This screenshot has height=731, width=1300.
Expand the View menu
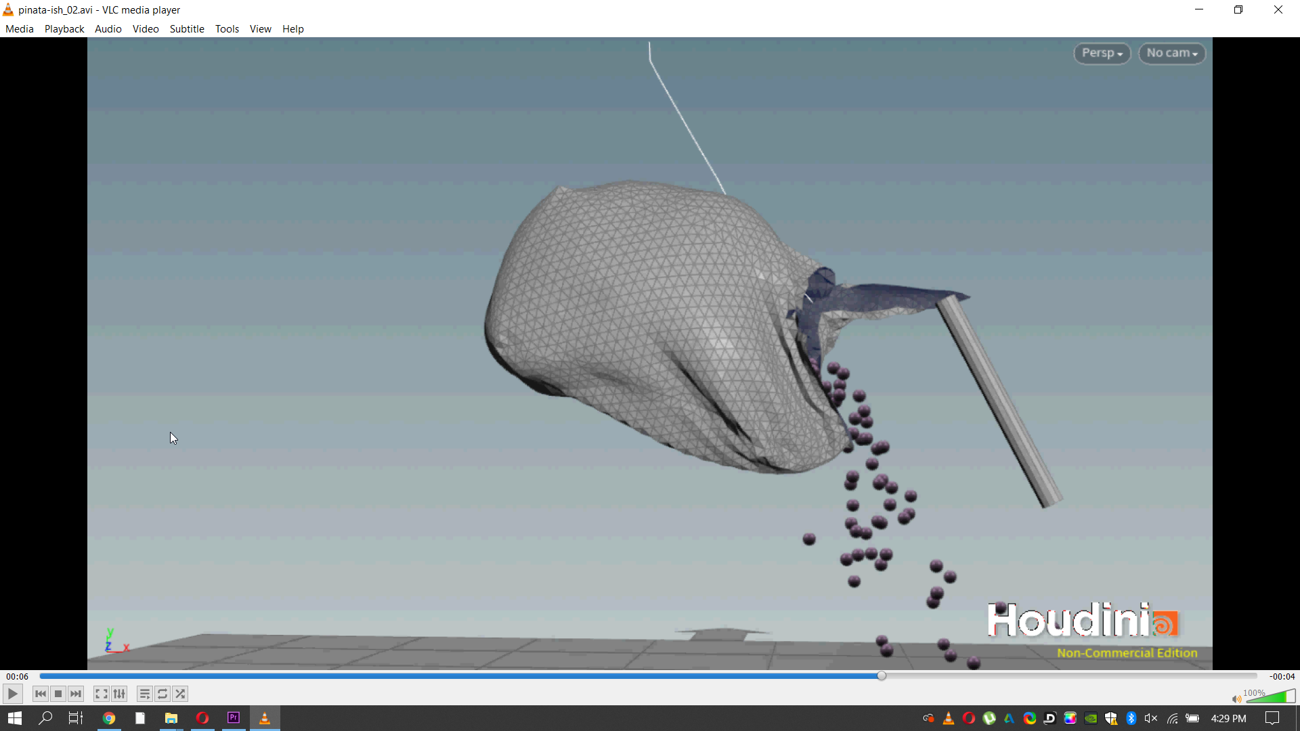point(260,29)
